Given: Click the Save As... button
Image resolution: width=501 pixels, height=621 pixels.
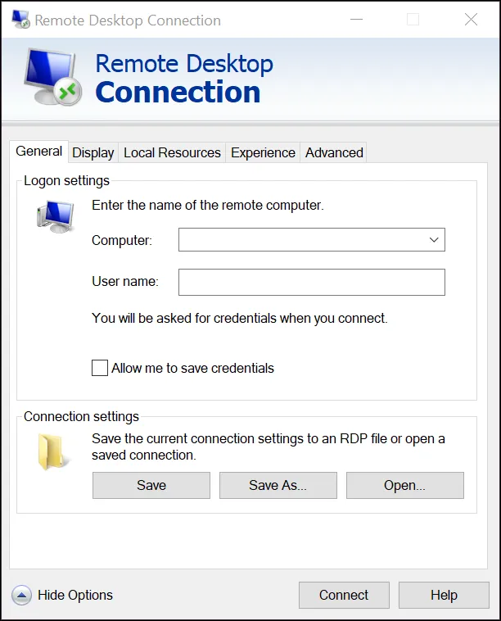Looking at the screenshot, I should (278, 485).
